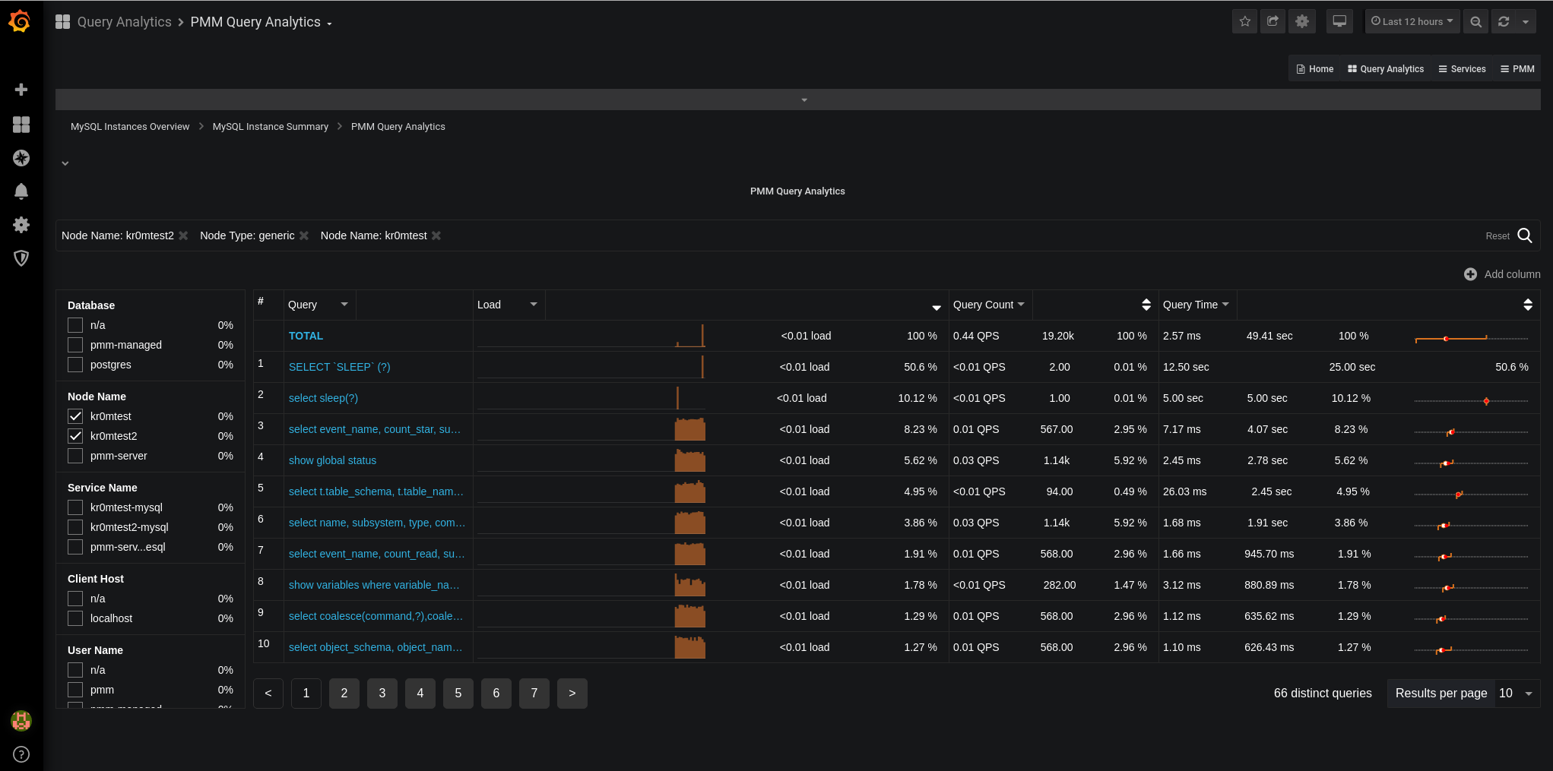Go to page 3 of results

click(382, 694)
